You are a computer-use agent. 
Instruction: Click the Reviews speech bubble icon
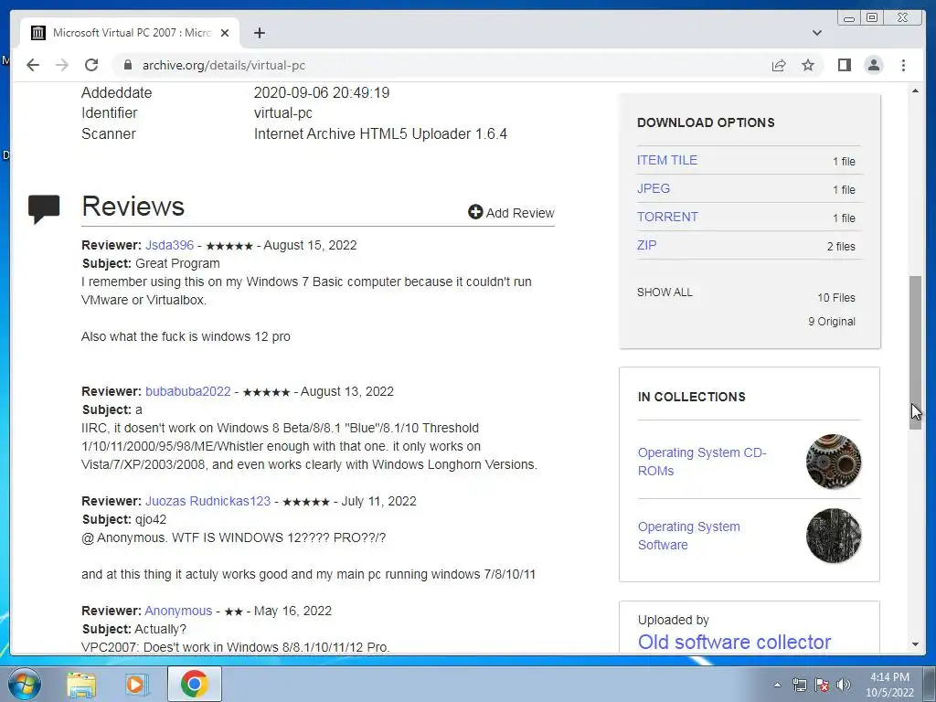(x=44, y=209)
